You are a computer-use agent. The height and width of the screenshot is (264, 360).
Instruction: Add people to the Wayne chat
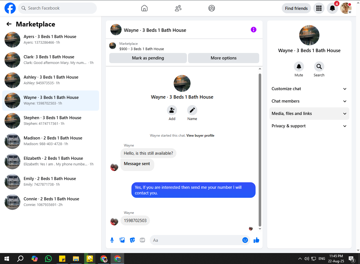coord(172,110)
